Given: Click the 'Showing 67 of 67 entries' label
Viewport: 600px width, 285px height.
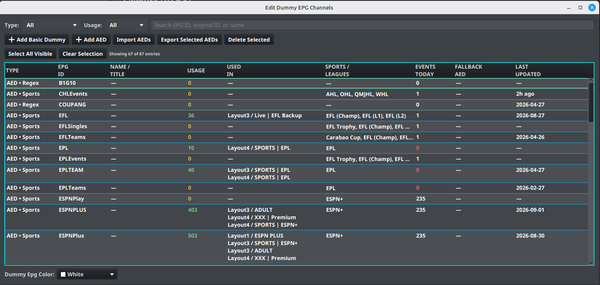Looking at the screenshot, I should pyautogui.click(x=134, y=54).
